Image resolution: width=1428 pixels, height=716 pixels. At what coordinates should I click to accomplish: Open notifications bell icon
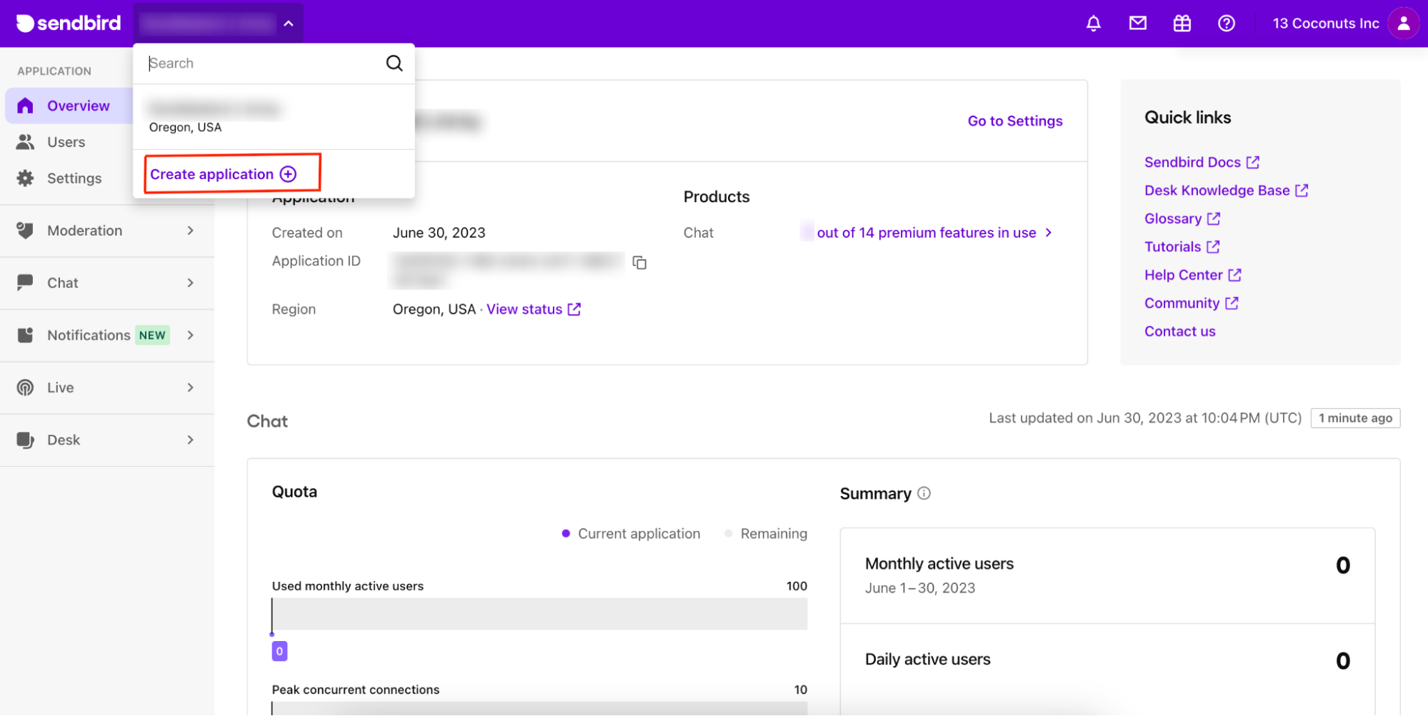(1093, 23)
